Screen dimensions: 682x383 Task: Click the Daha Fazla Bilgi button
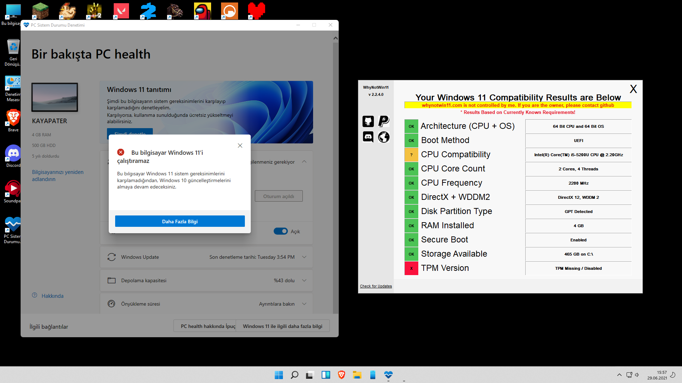180,221
